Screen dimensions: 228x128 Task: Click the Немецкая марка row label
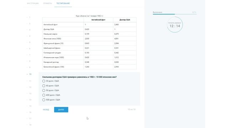click(50, 34)
